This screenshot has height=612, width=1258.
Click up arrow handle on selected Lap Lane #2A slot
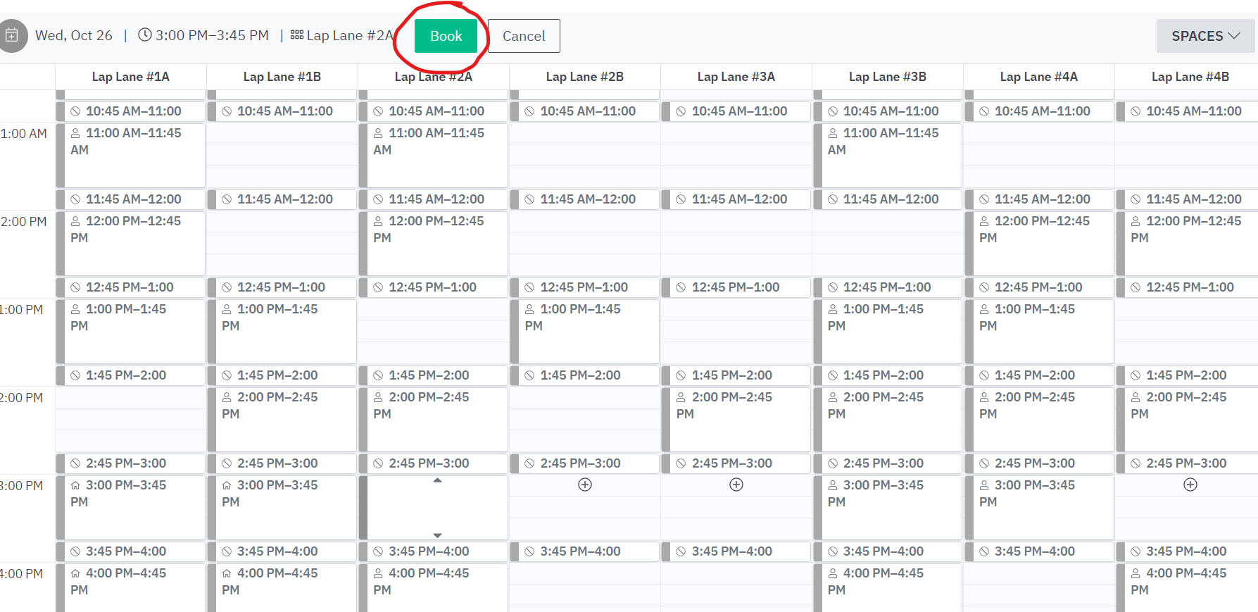click(x=437, y=480)
